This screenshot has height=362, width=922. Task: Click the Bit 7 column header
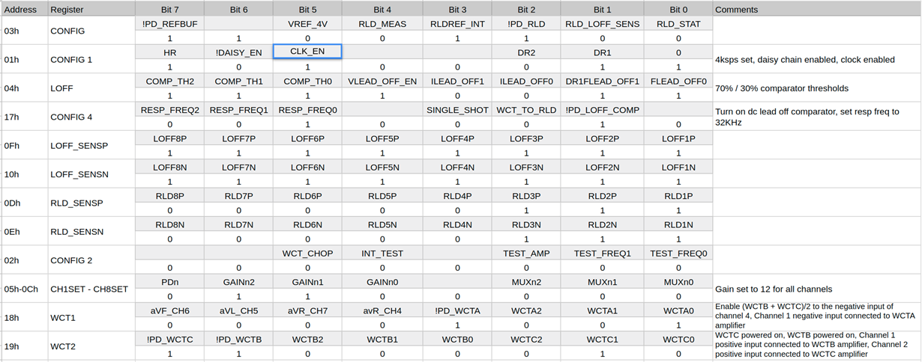(169, 10)
